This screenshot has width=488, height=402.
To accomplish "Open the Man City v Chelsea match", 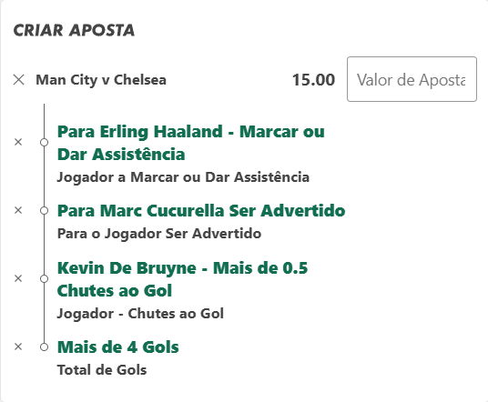I will point(101,80).
